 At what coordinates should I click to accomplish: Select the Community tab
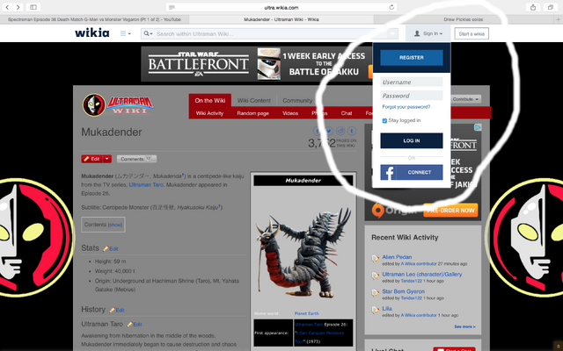click(297, 101)
